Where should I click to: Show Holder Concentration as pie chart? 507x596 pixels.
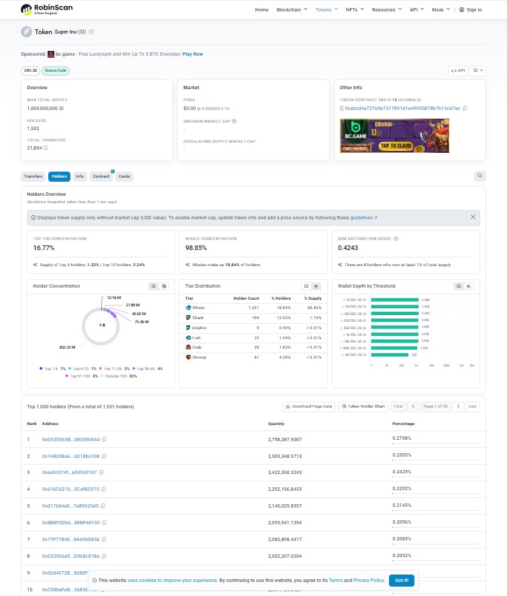pyautogui.click(x=164, y=286)
